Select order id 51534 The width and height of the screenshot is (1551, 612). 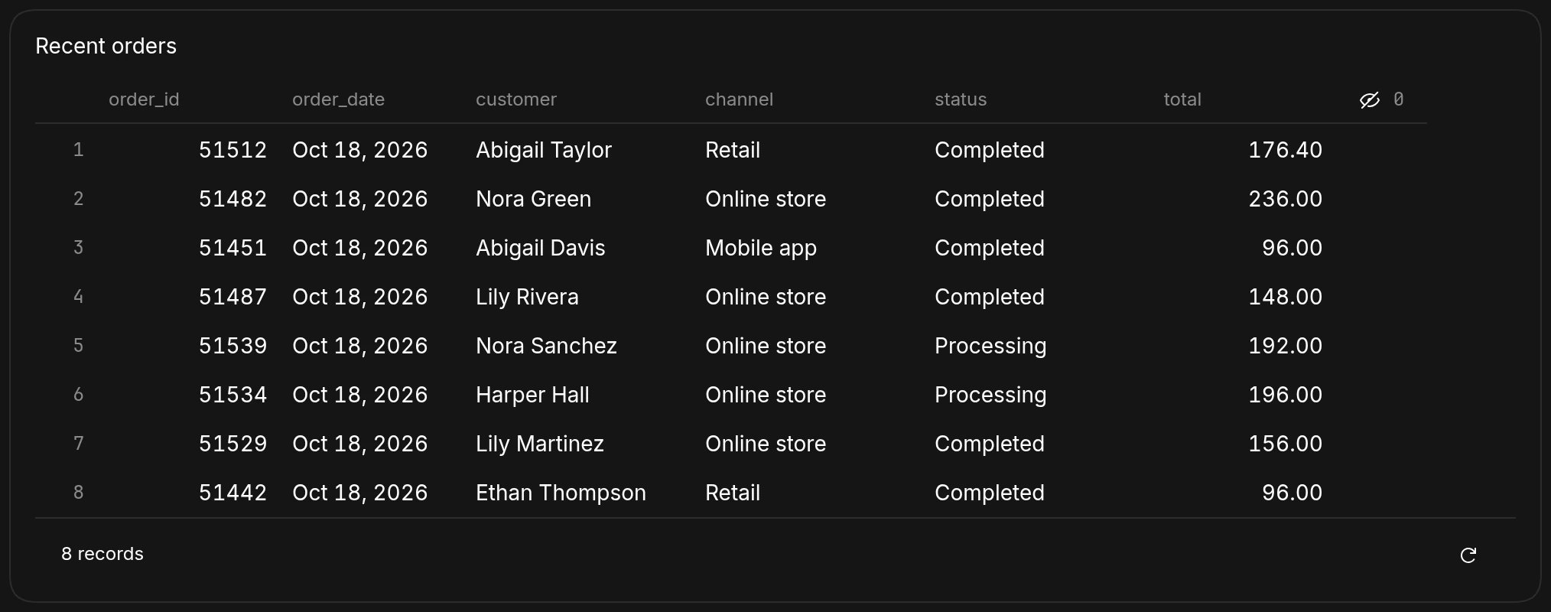point(232,395)
